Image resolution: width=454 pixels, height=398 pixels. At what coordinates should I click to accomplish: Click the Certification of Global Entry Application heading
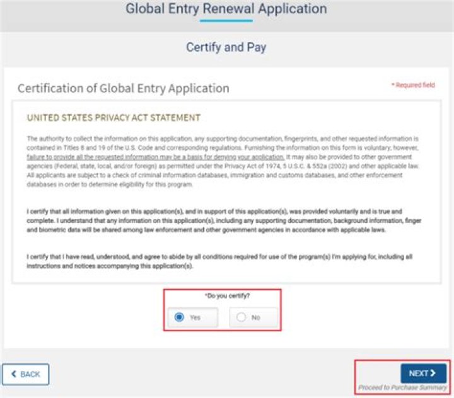point(123,88)
